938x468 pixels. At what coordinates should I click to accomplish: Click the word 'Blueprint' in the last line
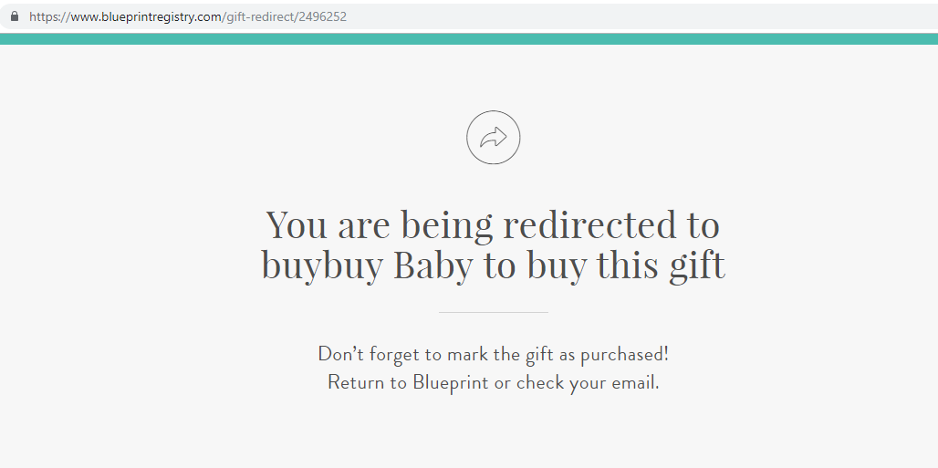click(451, 382)
